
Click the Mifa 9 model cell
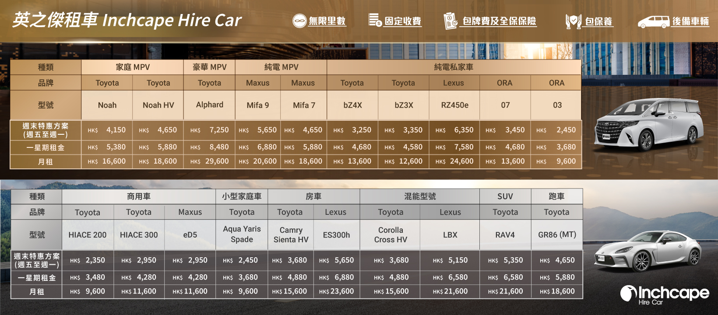click(258, 105)
